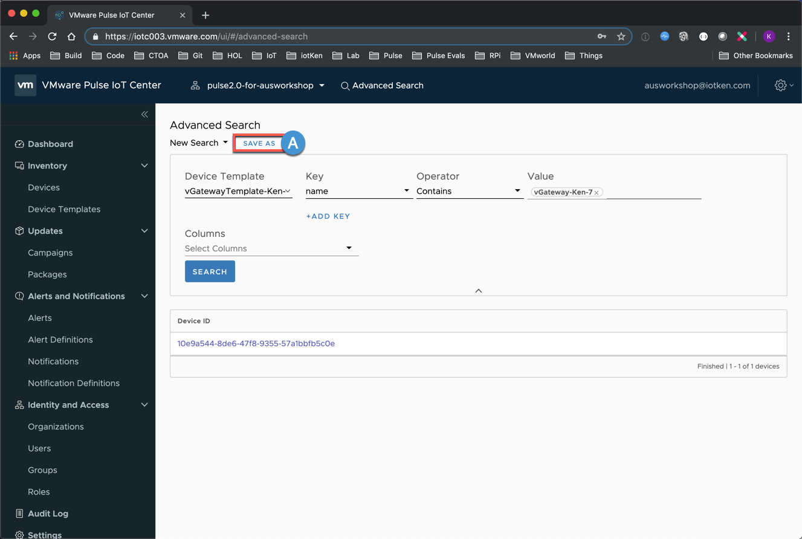Click the saved password key icon
The image size is (802, 539).
(601, 36)
